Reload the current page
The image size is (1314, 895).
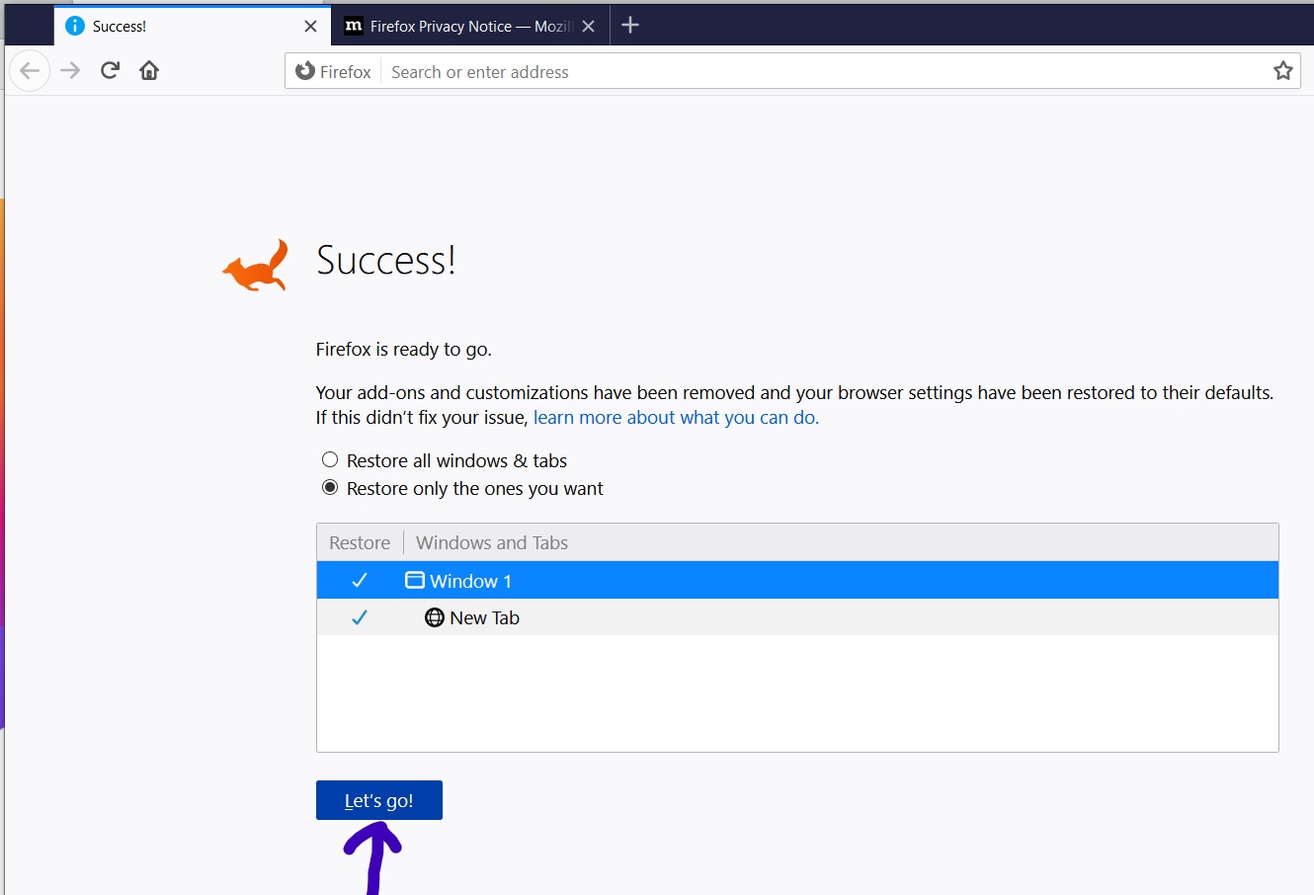[x=110, y=71]
